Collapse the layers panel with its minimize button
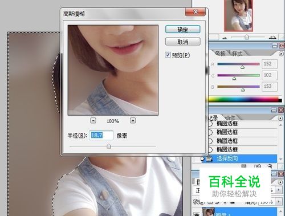This screenshot has width=285, height=216. click(x=274, y=174)
